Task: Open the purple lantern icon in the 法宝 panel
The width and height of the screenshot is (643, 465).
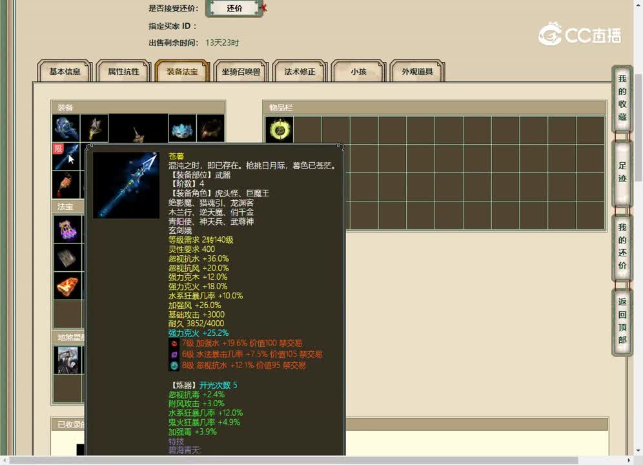Action: (66, 228)
